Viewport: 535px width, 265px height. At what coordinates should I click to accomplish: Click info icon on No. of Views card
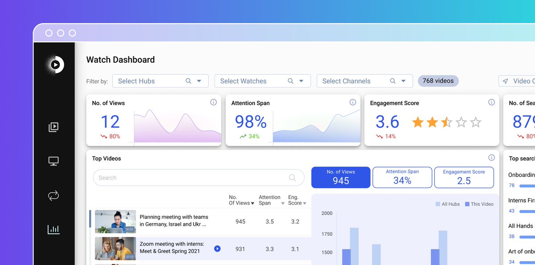point(213,102)
